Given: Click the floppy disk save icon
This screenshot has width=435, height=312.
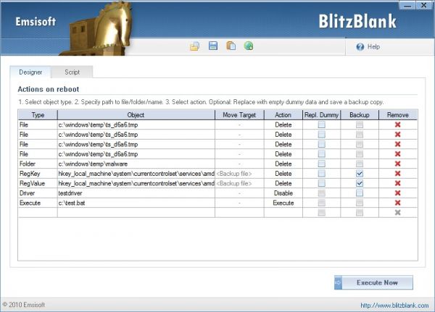Looking at the screenshot, I should click(213, 46).
